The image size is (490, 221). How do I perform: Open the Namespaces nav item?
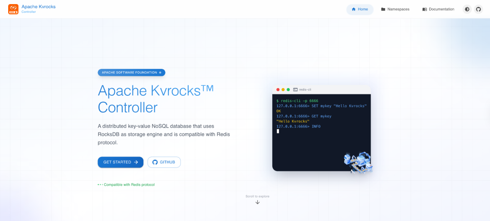pyautogui.click(x=395, y=9)
